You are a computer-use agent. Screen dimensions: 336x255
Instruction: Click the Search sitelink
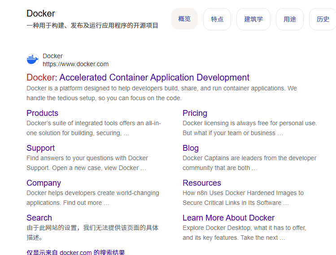click(39, 218)
